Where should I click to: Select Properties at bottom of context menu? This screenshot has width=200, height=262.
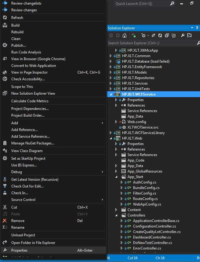pos(53,250)
